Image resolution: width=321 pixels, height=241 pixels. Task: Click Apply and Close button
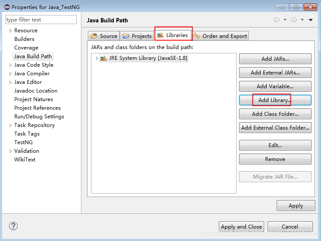click(x=241, y=226)
